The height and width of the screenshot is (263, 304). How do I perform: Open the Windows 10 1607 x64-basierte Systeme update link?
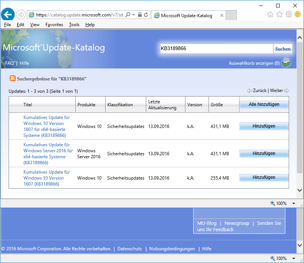(x=47, y=126)
